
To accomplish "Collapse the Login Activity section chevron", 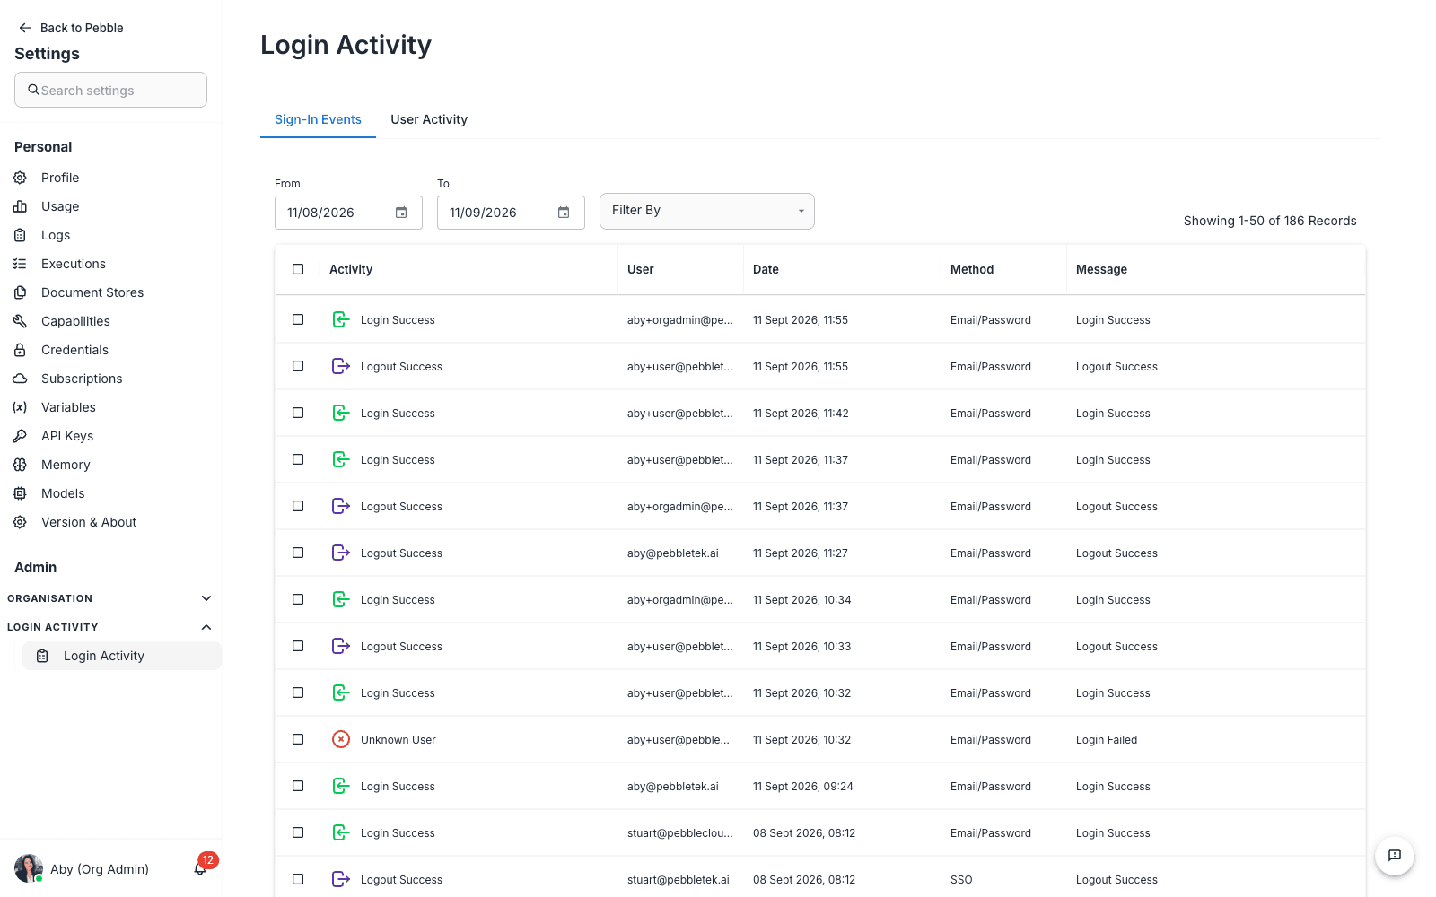I will [206, 627].
